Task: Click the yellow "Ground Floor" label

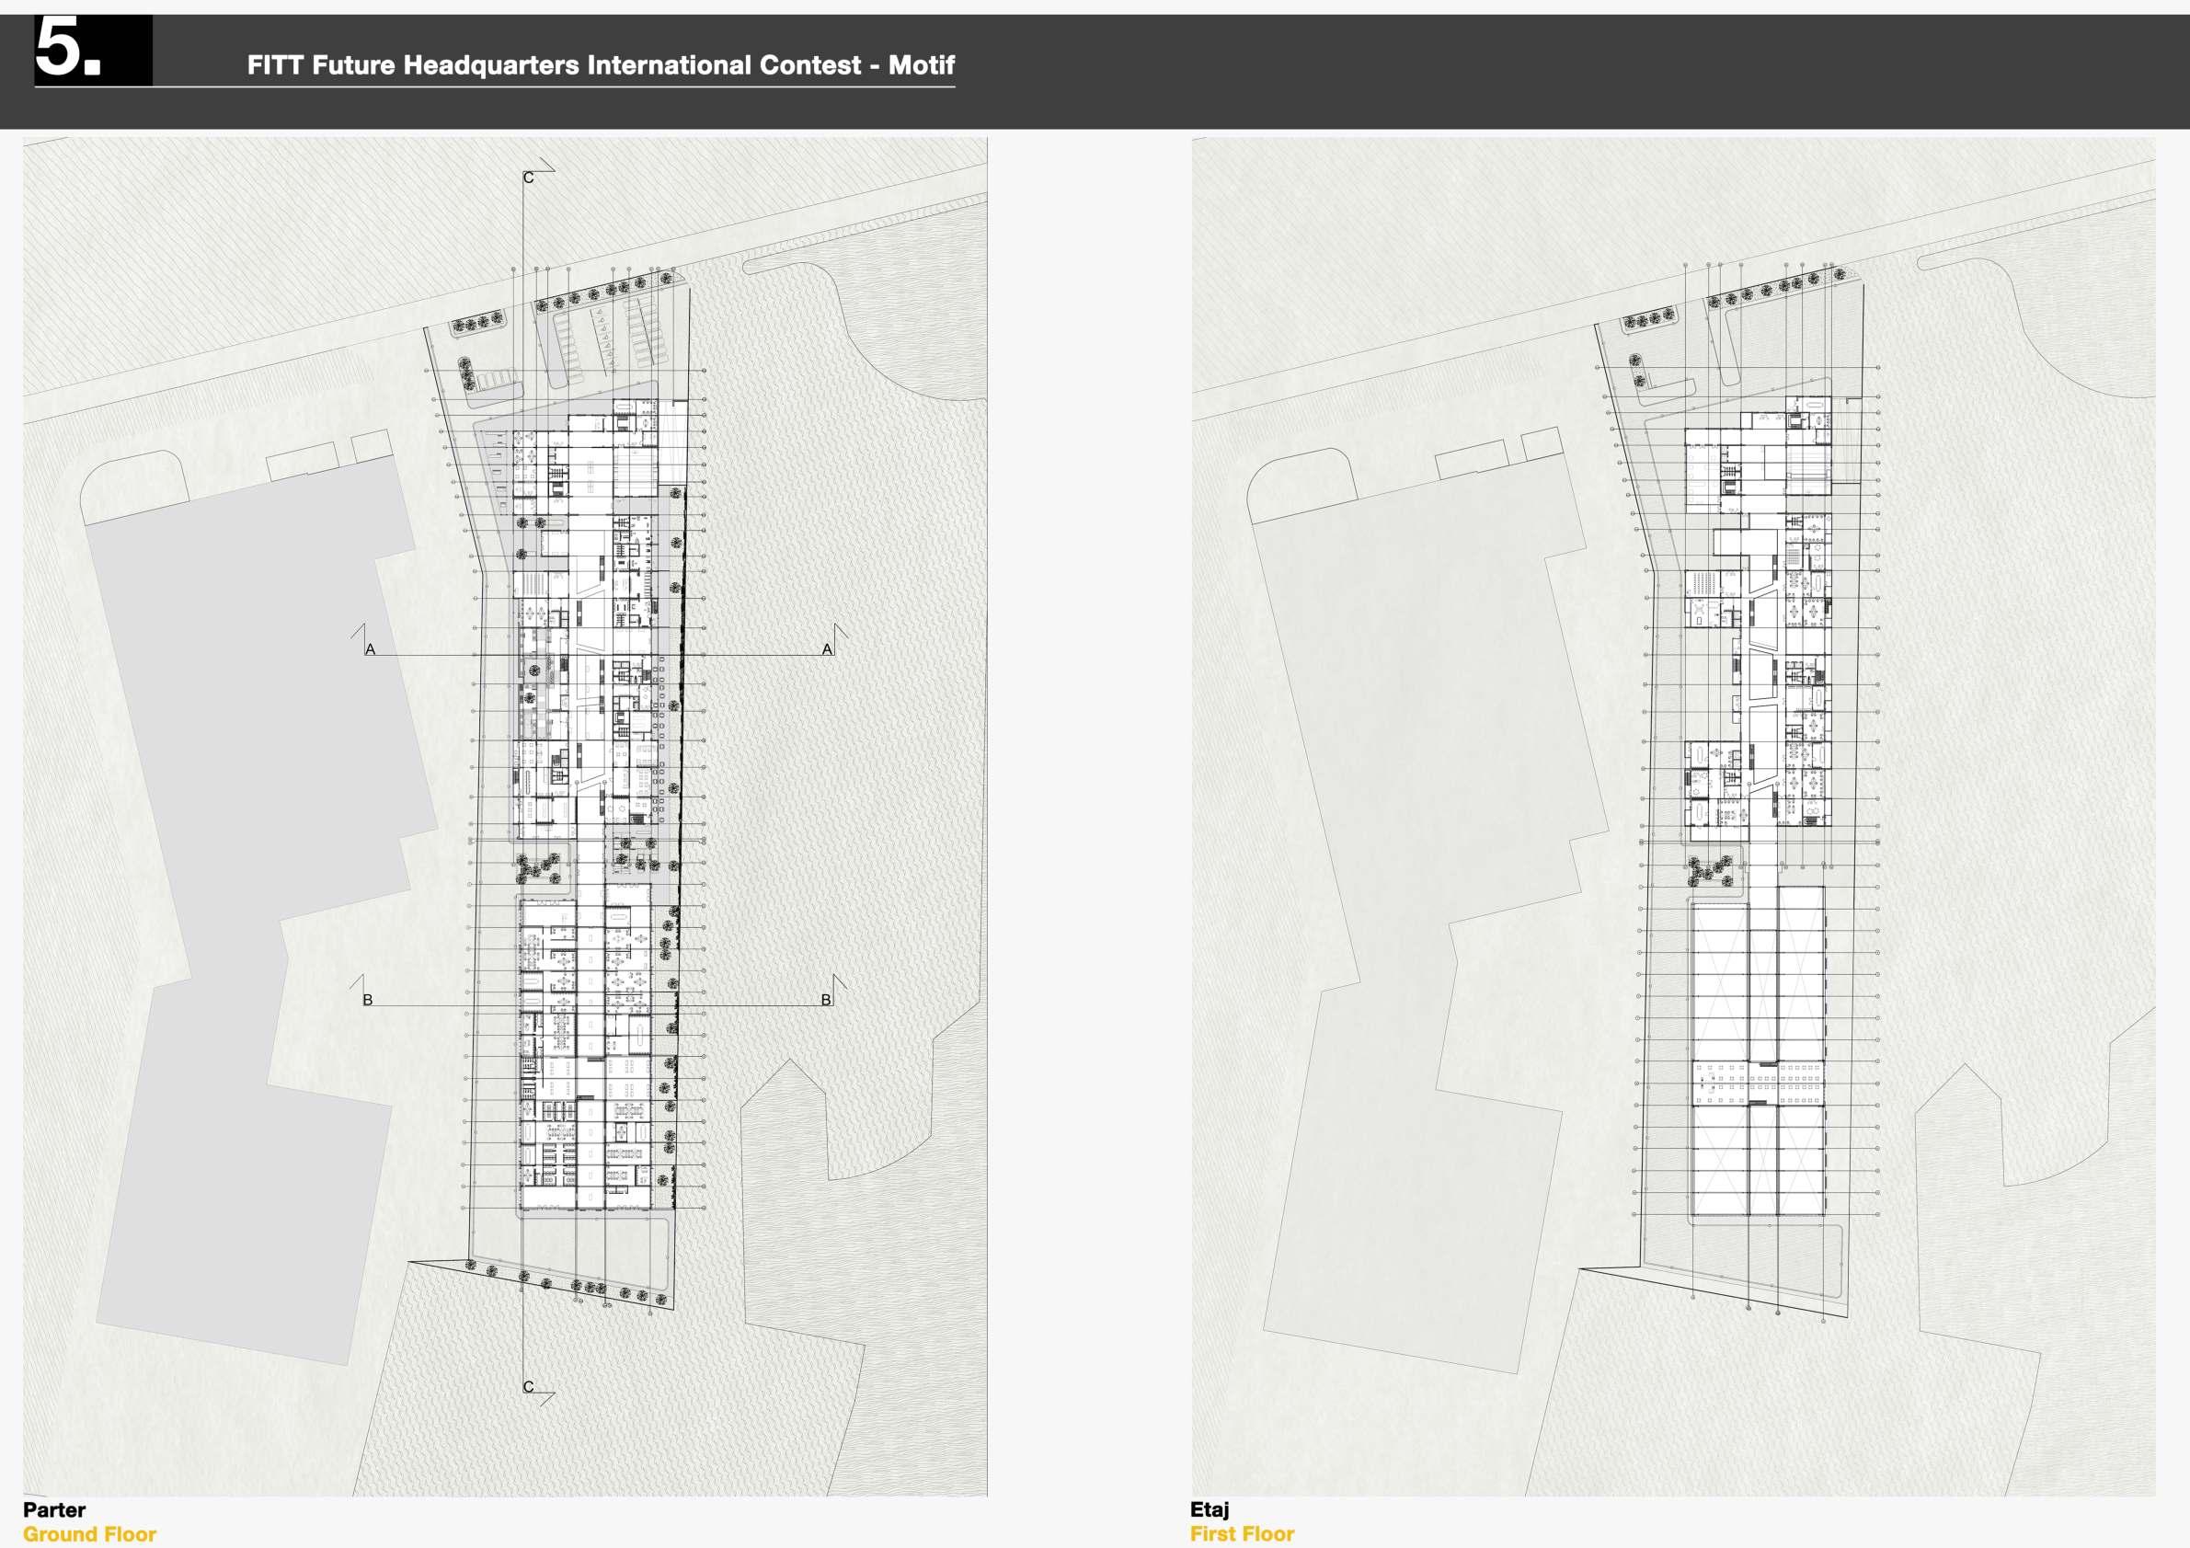Action: coord(89,1533)
